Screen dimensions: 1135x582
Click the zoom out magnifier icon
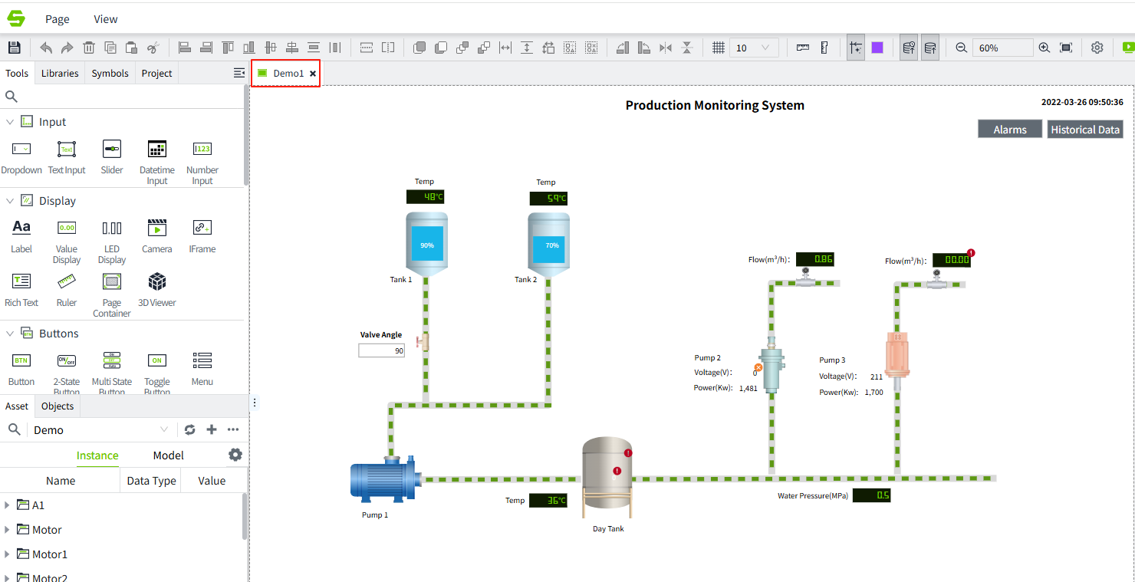tap(961, 48)
